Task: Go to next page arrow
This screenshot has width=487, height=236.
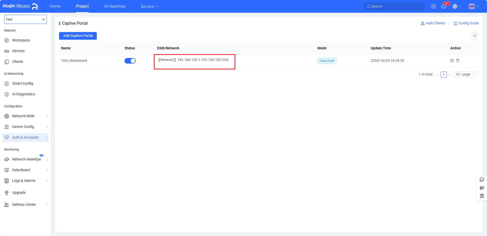Action: (450, 75)
